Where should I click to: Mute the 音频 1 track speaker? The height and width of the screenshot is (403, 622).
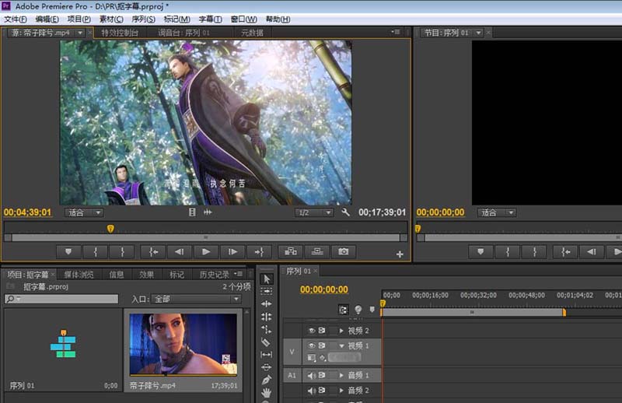tap(312, 375)
